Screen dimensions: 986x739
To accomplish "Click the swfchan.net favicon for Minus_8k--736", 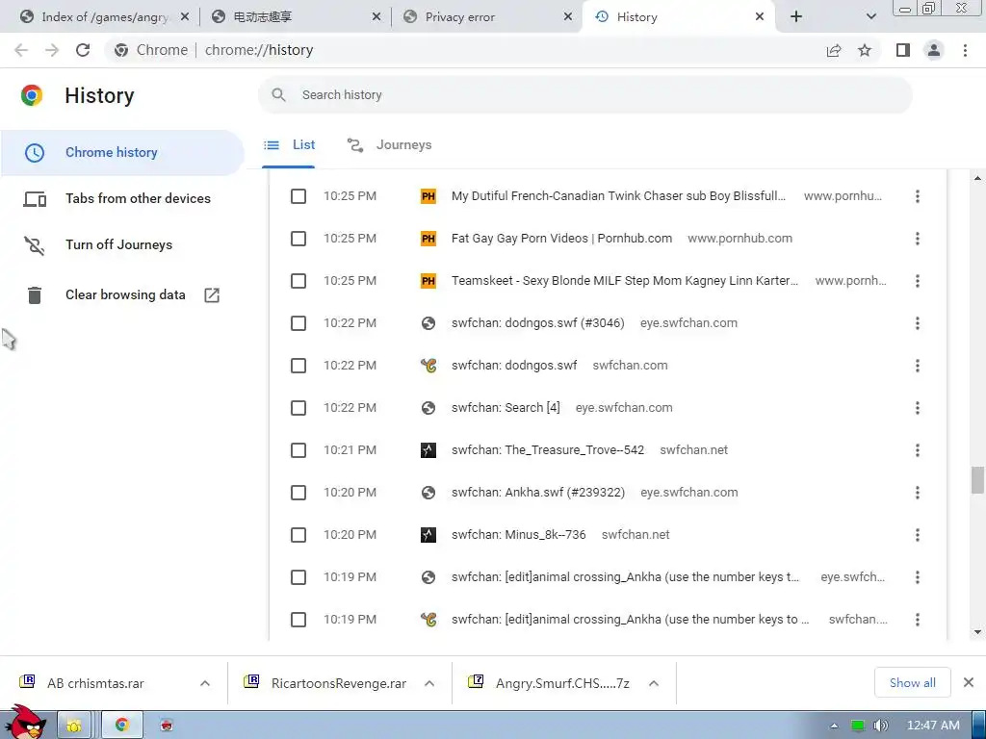I will pos(428,535).
